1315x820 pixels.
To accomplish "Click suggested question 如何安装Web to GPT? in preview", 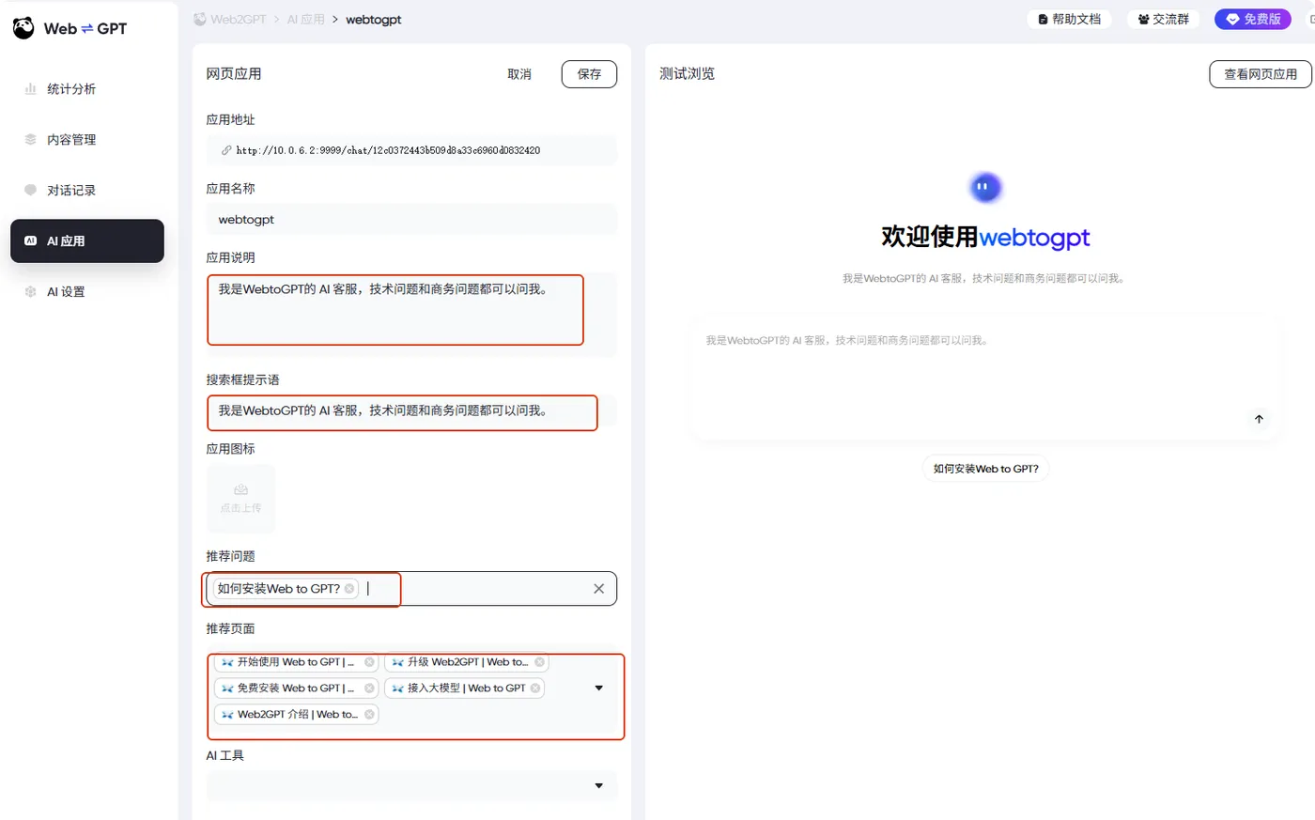I will point(985,469).
